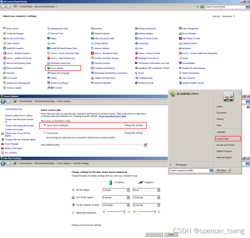
Task: Click Create a power plan link
Action: coord(14,129)
